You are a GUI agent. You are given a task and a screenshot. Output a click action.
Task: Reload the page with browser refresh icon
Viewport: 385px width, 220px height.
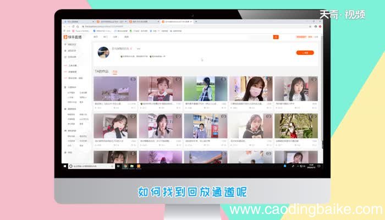coord(73,26)
